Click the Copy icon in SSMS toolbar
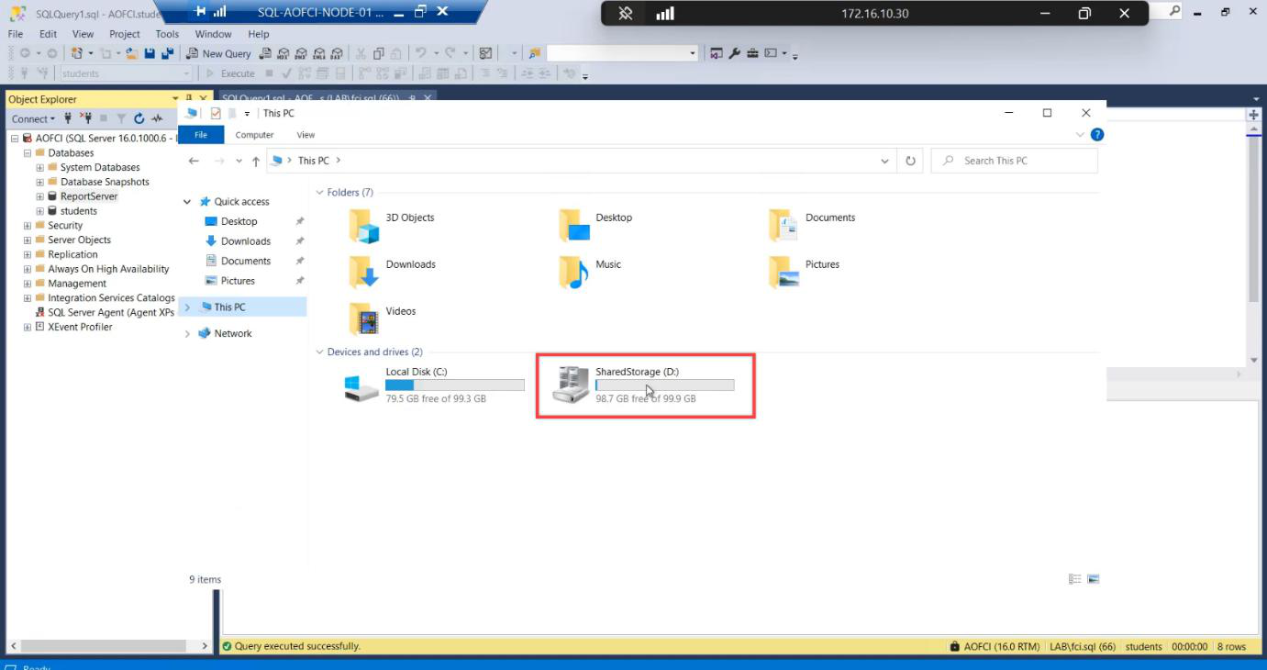 [379, 53]
